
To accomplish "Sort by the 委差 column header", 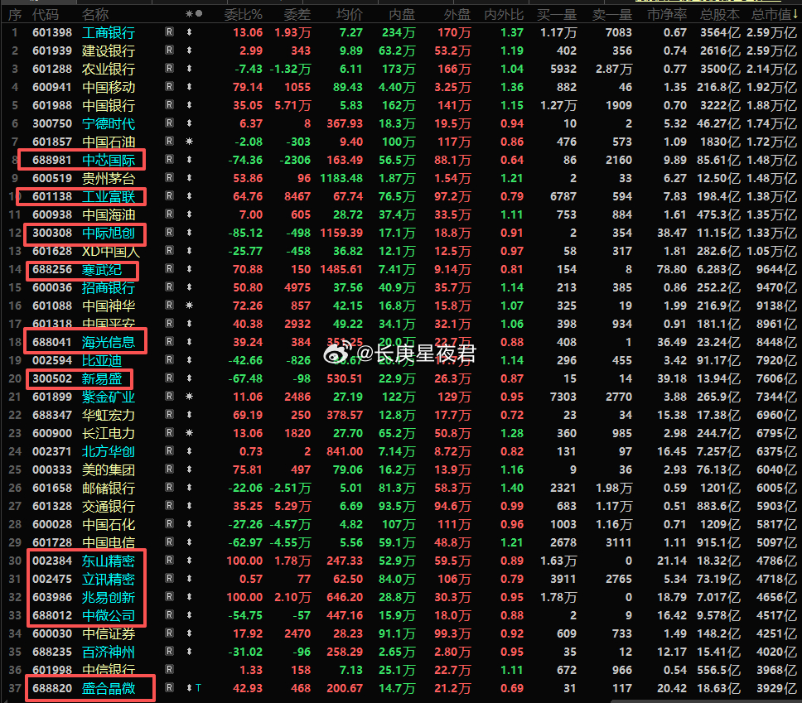I will [x=297, y=14].
